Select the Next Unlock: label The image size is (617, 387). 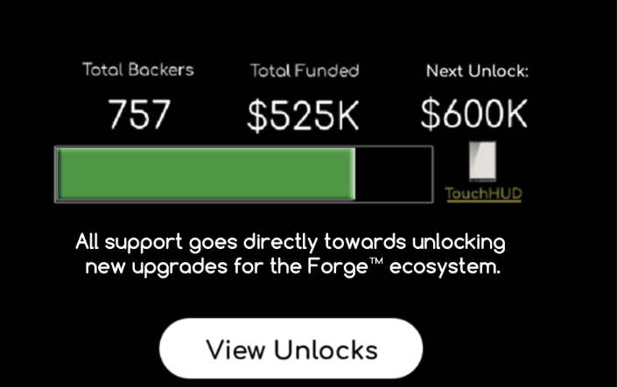click(477, 71)
